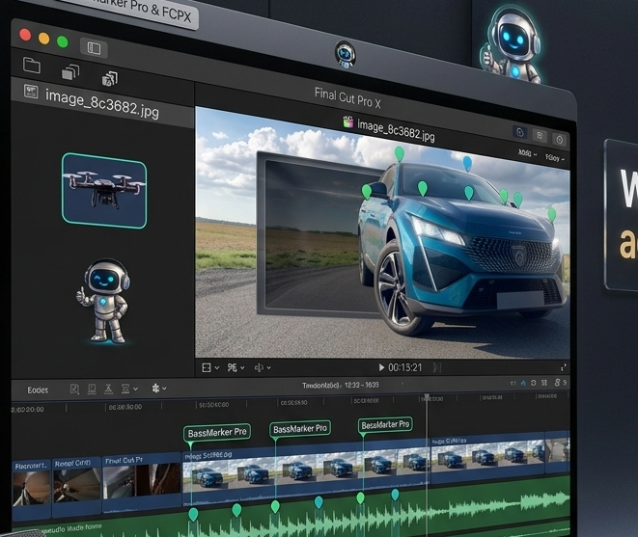Select image_8c3682.jpg in the left browser list
The width and height of the screenshot is (638, 537).
coord(101,101)
